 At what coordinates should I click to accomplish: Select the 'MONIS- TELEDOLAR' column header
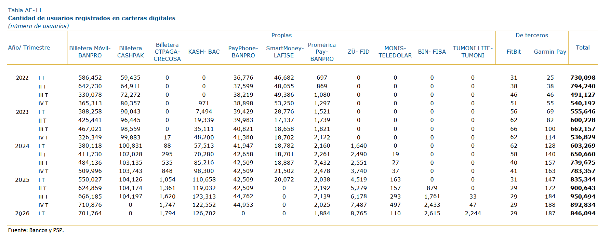pyautogui.click(x=395, y=52)
